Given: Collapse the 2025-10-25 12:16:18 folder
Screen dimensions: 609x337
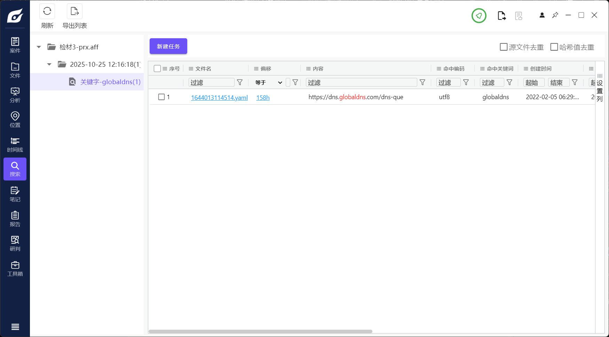Looking at the screenshot, I should pos(49,64).
